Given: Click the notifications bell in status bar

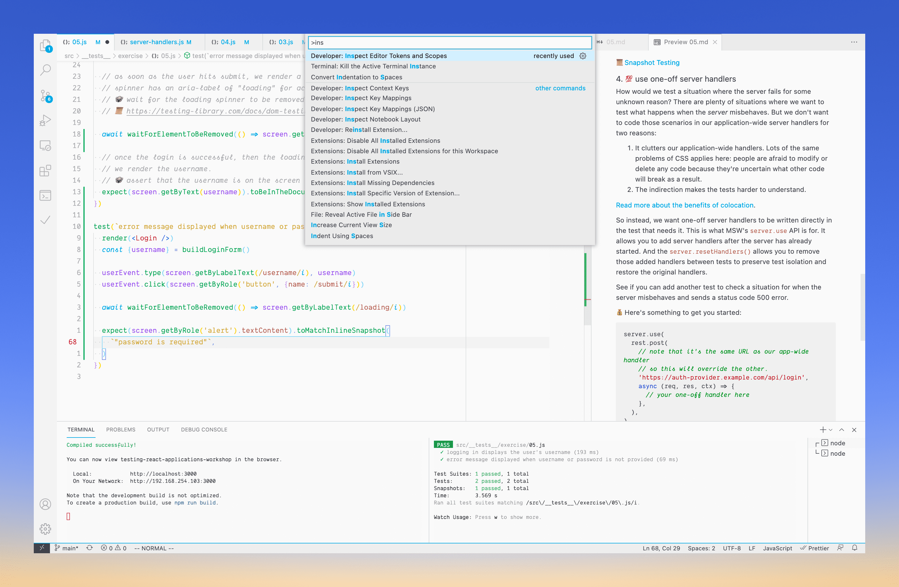Looking at the screenshot, I should [x=855, y=548].
